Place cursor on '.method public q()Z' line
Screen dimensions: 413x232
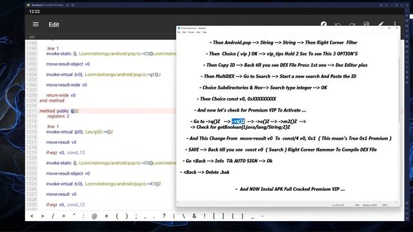pos(59,111)
